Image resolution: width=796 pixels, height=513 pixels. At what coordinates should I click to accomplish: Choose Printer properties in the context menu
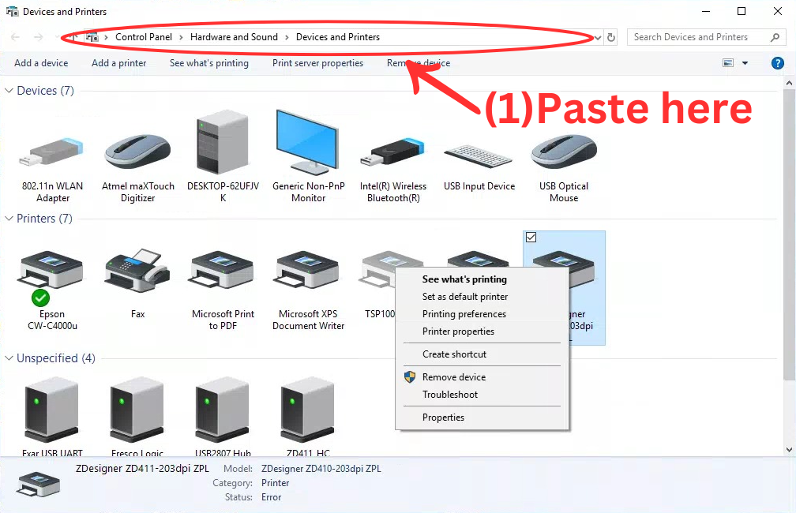pos(458,331)
